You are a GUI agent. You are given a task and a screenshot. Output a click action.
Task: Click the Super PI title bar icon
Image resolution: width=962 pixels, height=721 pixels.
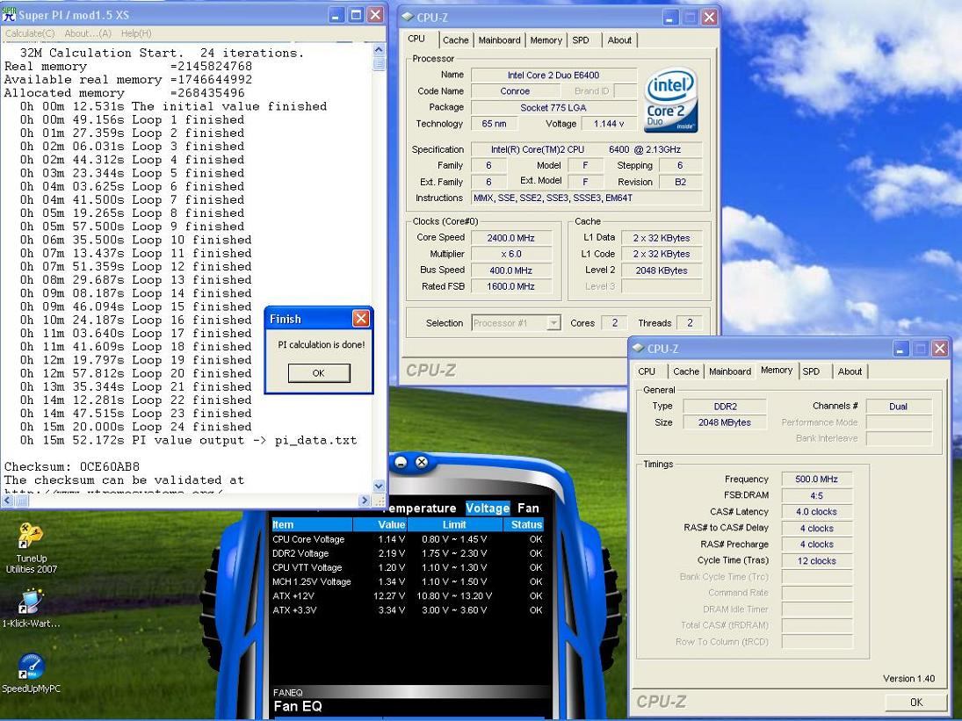(10, 15)
